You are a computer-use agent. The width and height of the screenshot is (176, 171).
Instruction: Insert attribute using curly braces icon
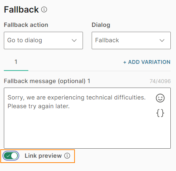pyautogui.click(x=160, y=113)
